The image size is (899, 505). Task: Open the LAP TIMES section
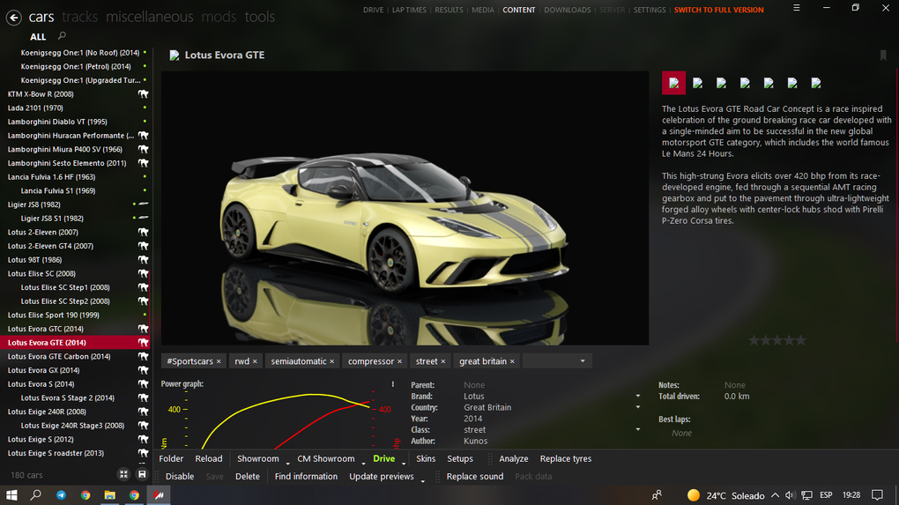409,10
